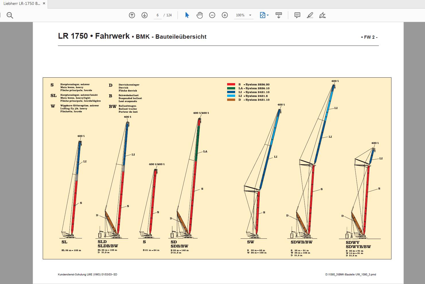Click the 'Schwebeballast' definition text

click(x=129, y=95)
